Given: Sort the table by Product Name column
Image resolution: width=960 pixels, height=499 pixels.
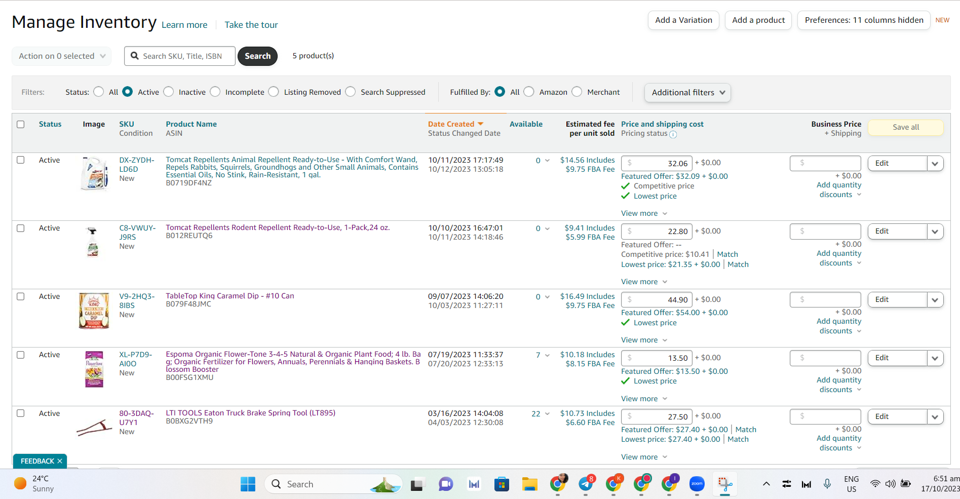Looking at the screenshot, I should (x=191, y=124).
